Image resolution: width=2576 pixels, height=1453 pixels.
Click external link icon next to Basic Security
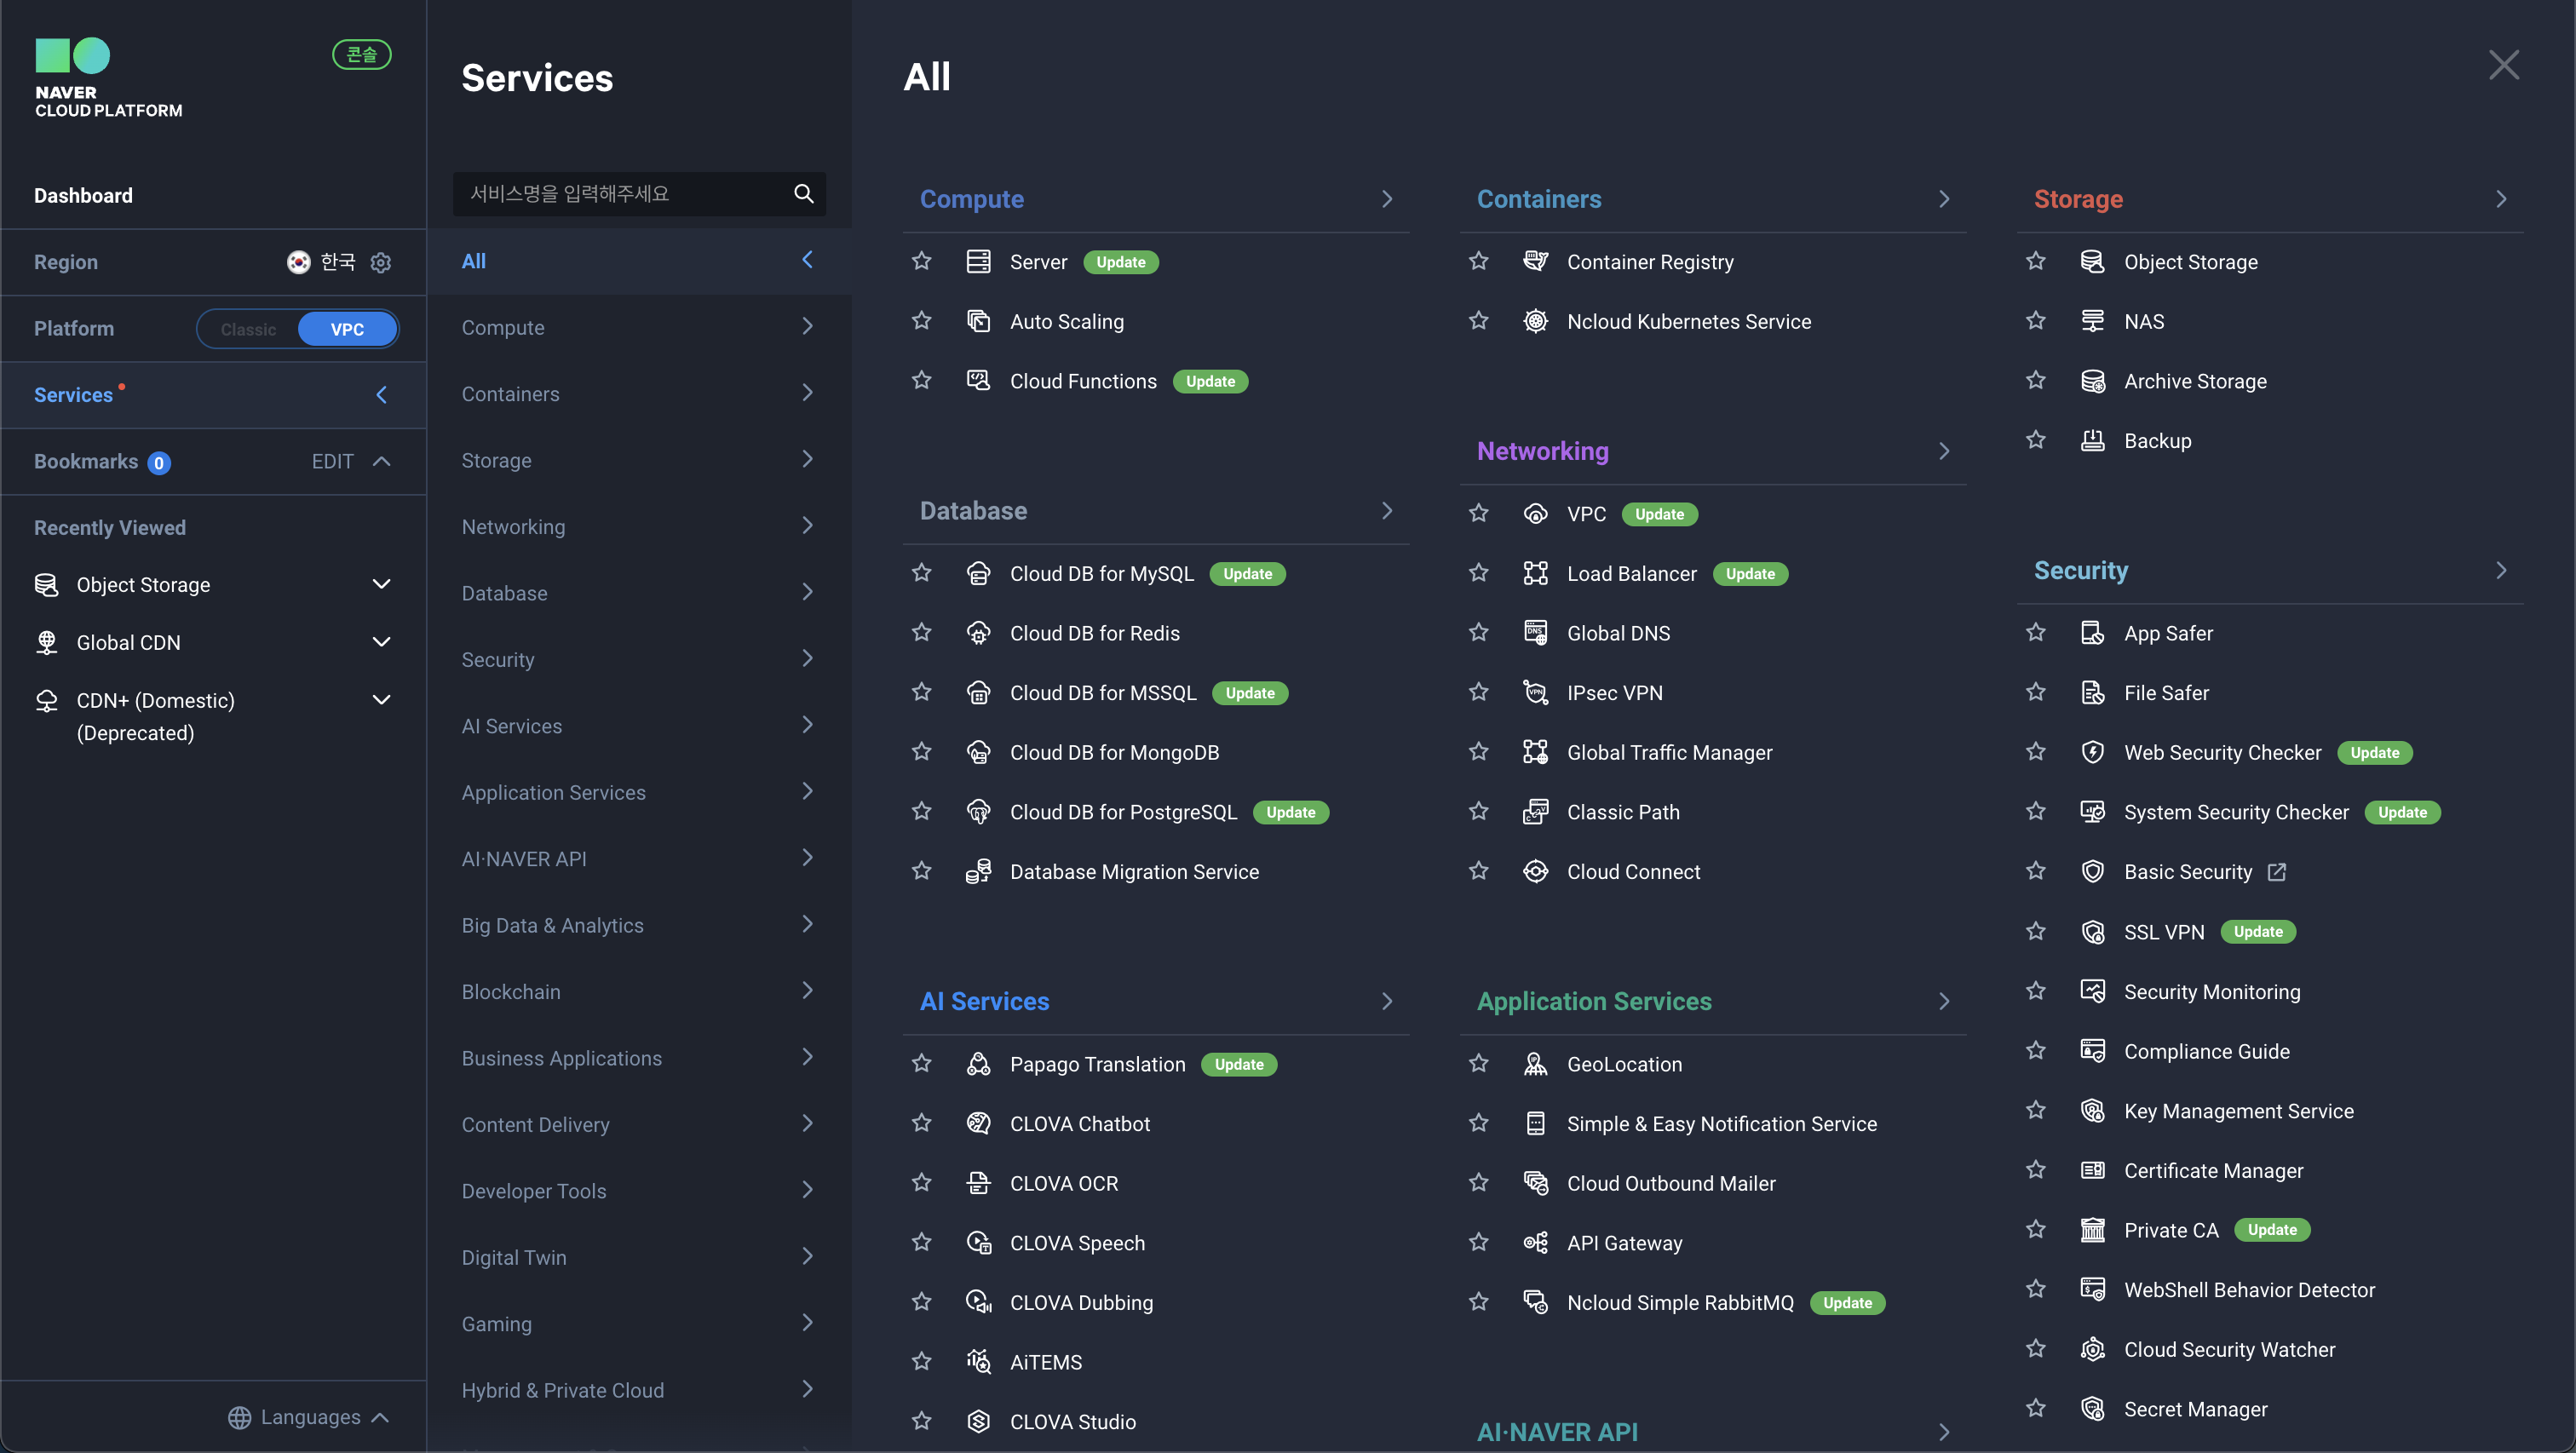(x=2277, y=872)
